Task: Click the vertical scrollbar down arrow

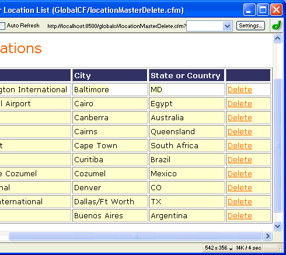Action: tap(277, 226)
